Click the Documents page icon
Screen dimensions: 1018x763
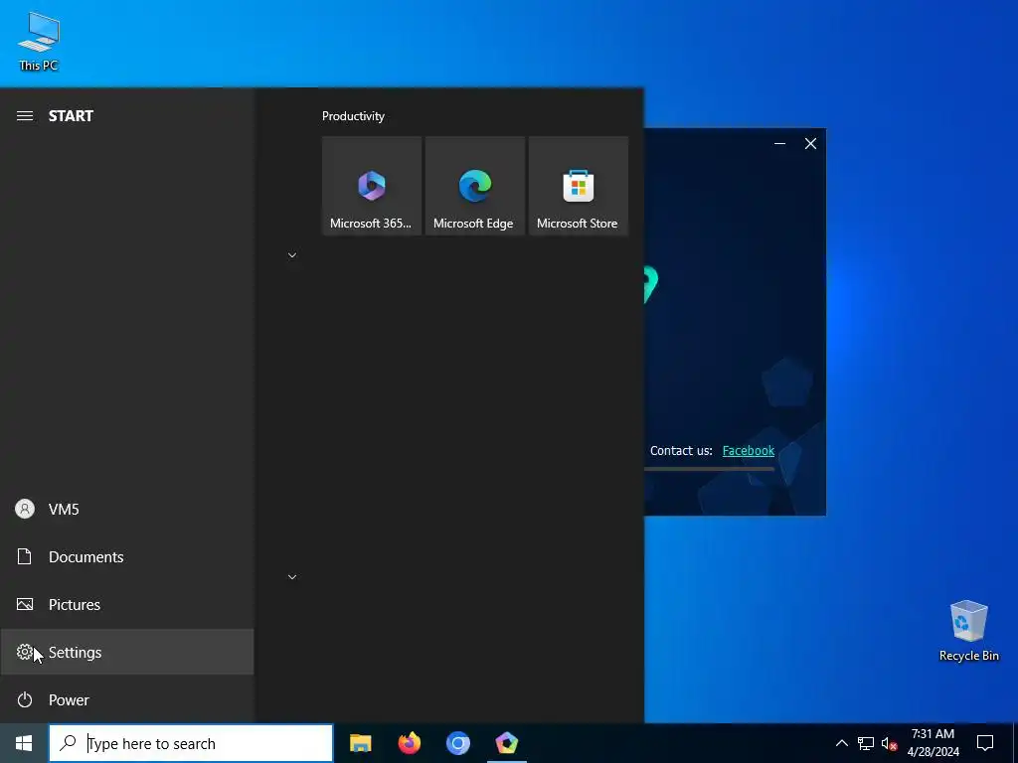[25, 556]
